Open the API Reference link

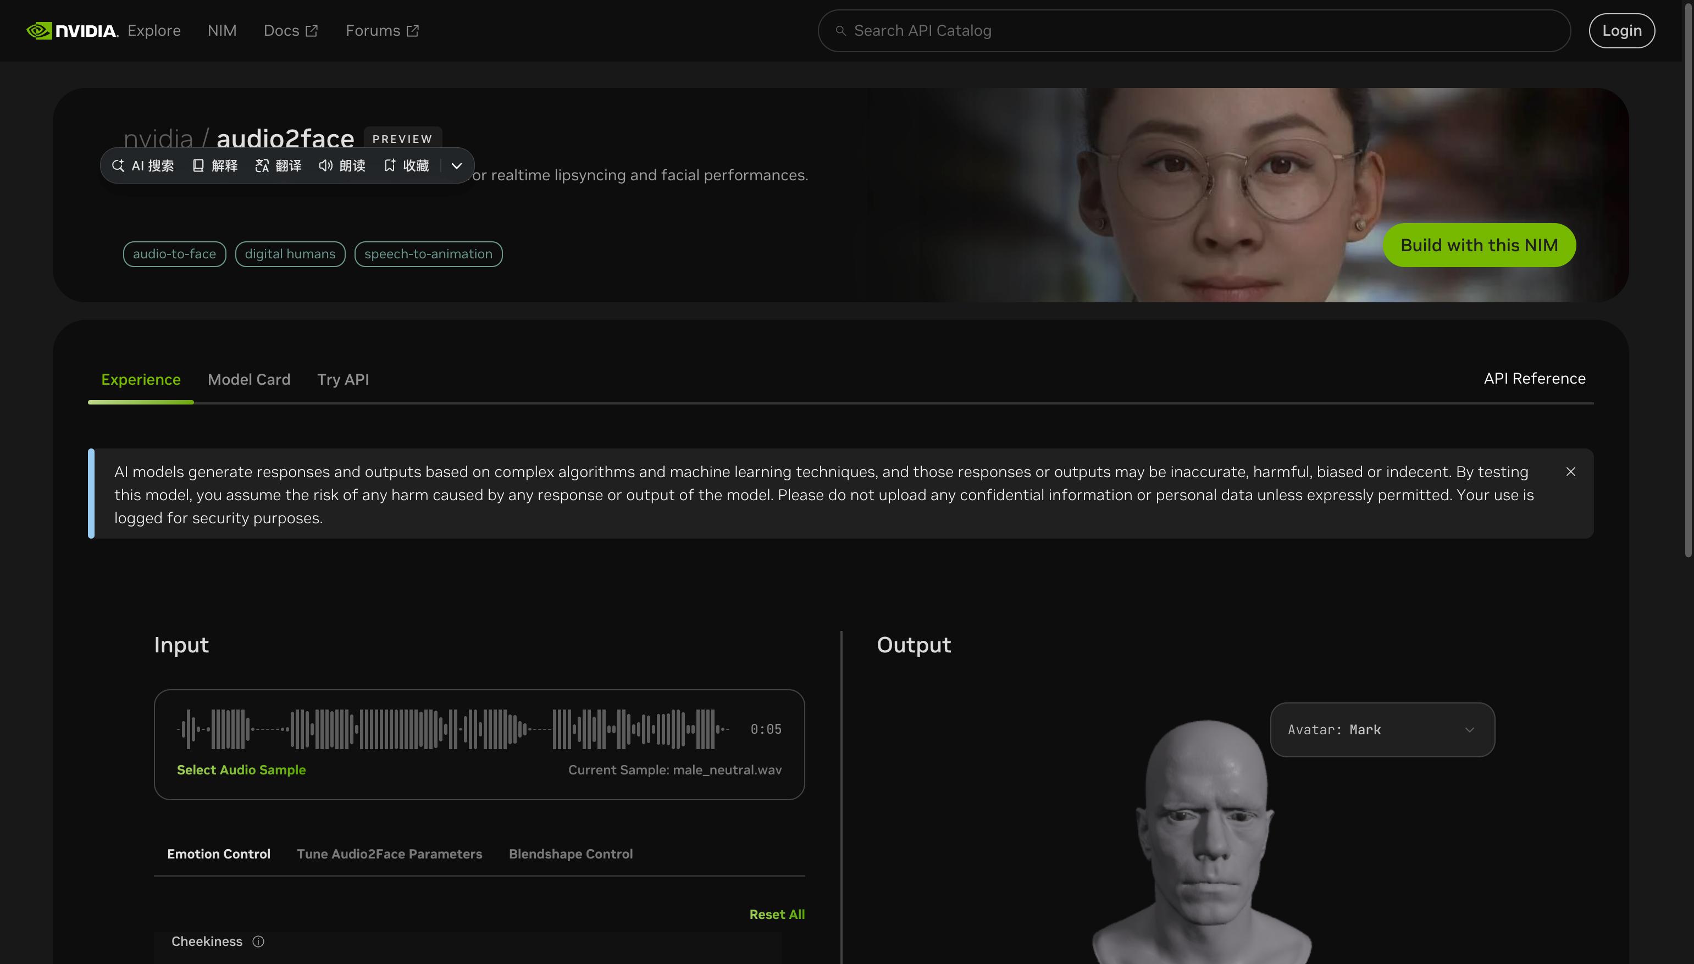[x=1535, y=379]
